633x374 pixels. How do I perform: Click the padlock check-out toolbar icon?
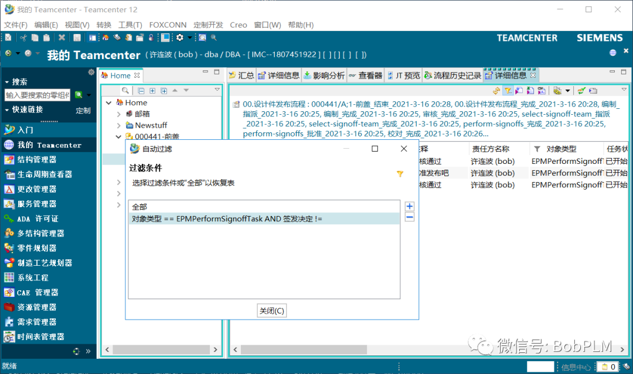151,37
